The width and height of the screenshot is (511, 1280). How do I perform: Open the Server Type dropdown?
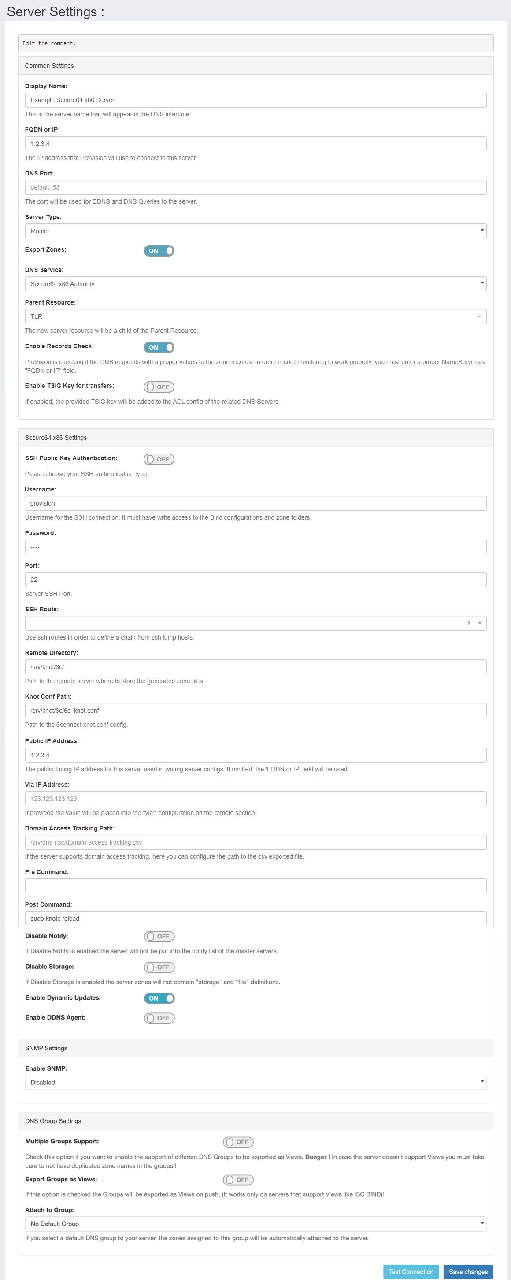point(255,231)
